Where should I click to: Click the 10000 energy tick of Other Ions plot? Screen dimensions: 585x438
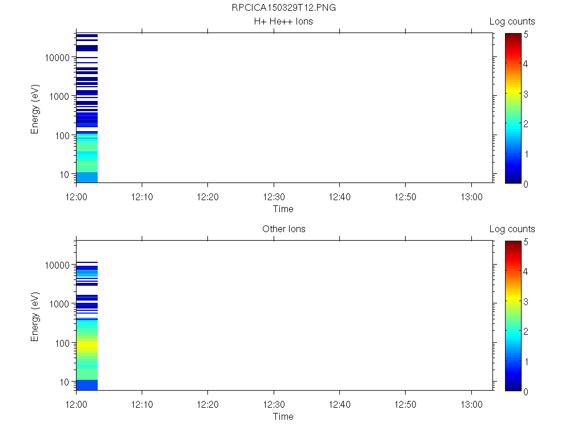pyautogui.click(x=57, y=265)
